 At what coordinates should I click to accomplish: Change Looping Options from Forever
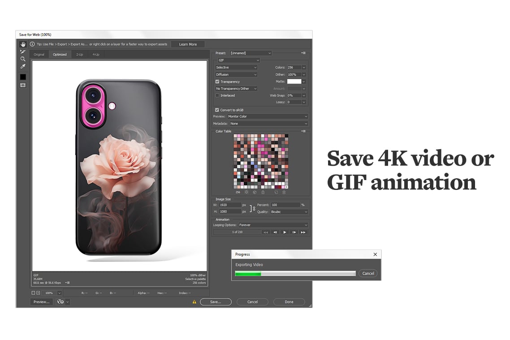[x=274, y=225]
